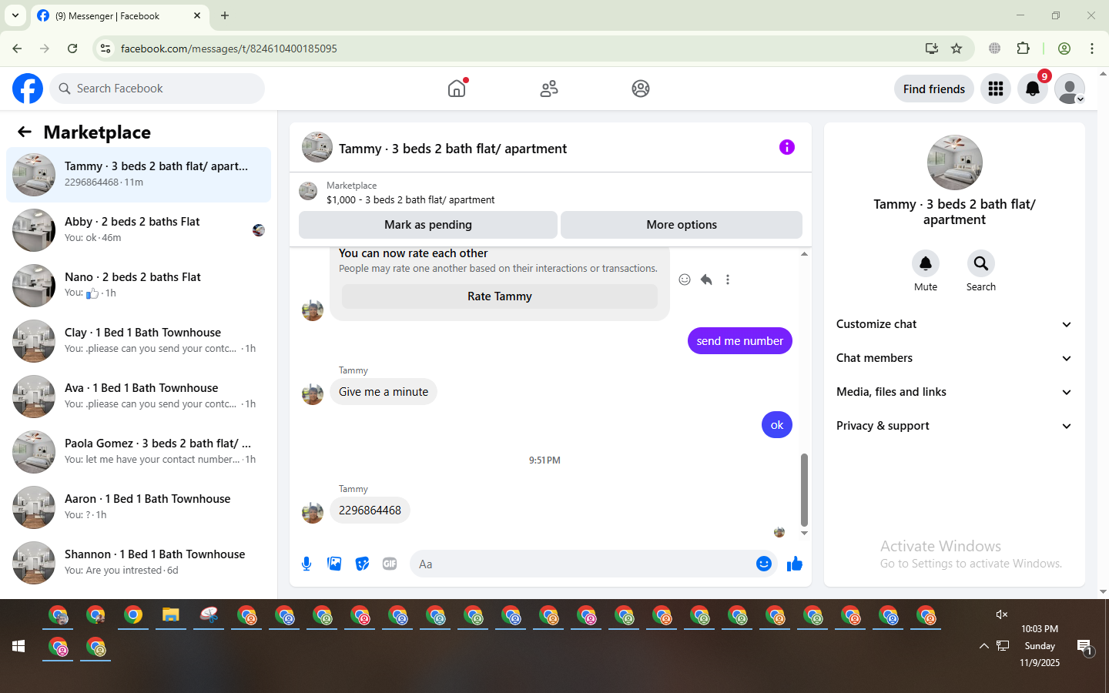This screenshot has width=1109, height=693.
Task: Click Mark as pending button
Action: point(428,225)
